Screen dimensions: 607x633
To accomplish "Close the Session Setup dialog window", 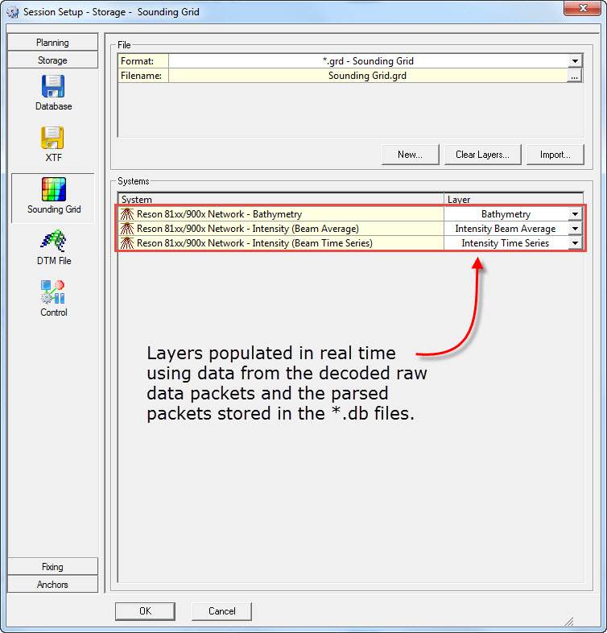I will coord(582,9).
